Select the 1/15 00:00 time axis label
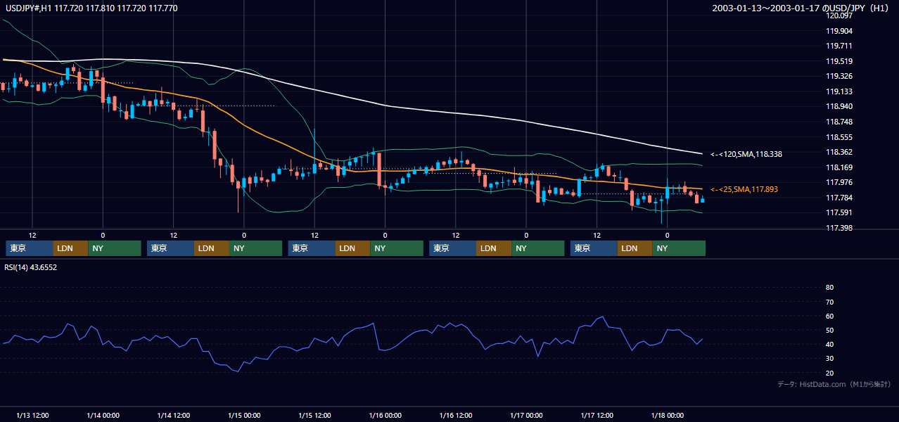Screen dimensions: 899x422 click(x=244, y=415)
